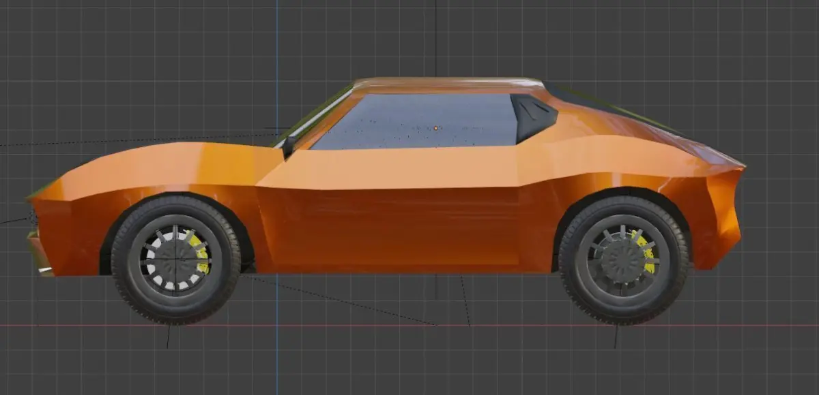Click the yellow brake caliper on front wheel
The height and width of the screenshot is (395, 819).
click(x=199, y=251)
